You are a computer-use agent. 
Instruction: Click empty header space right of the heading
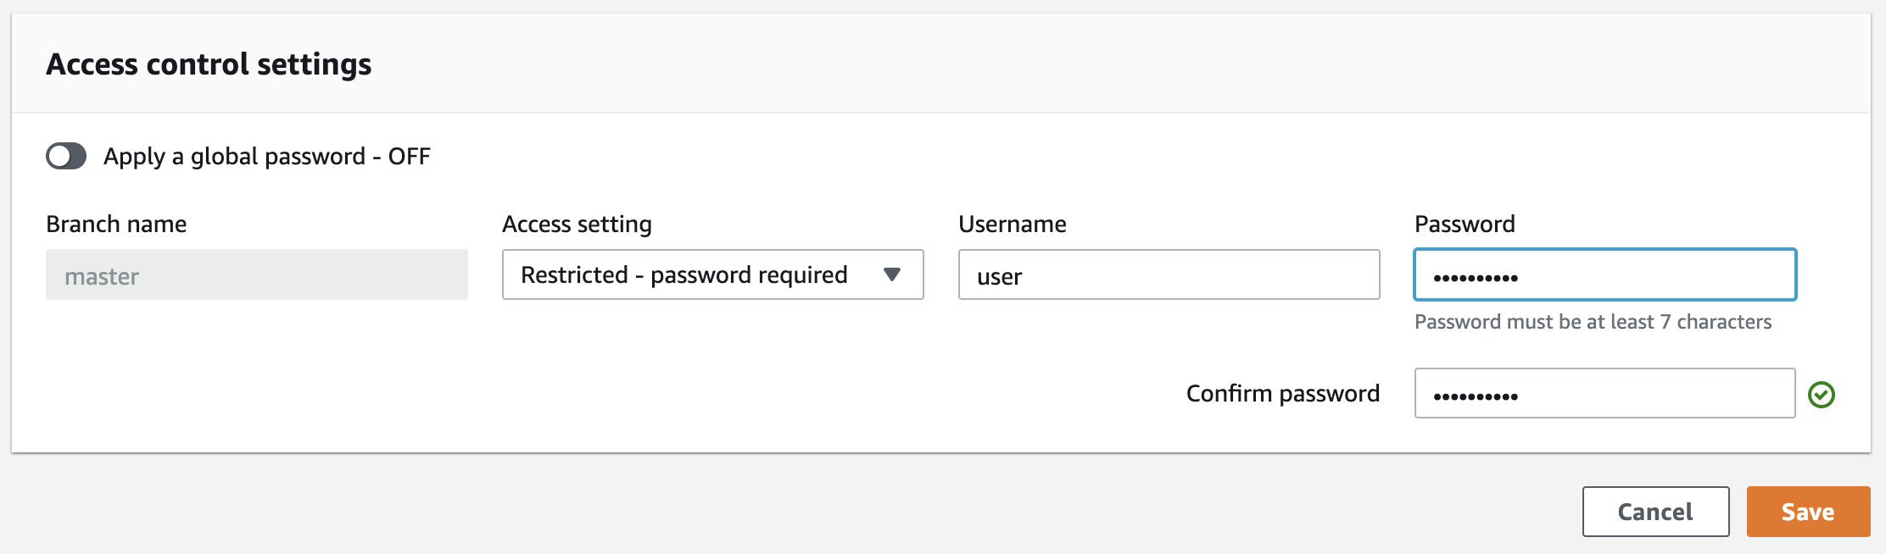[x=1102, y=64]
